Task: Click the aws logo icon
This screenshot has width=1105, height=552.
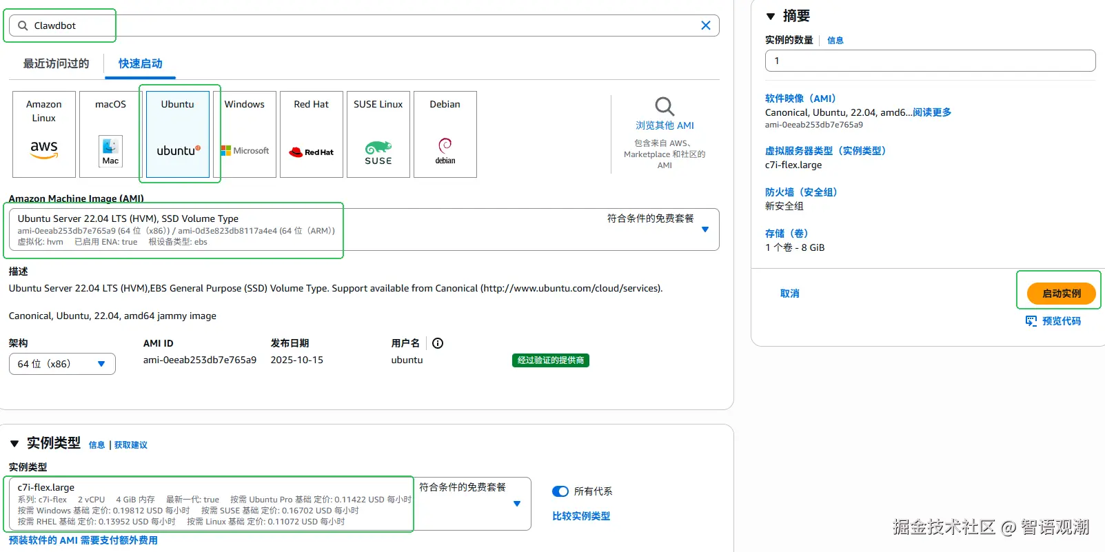Action: point(44,150)
